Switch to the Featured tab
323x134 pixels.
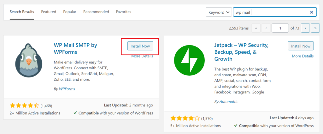coord(49,12)
